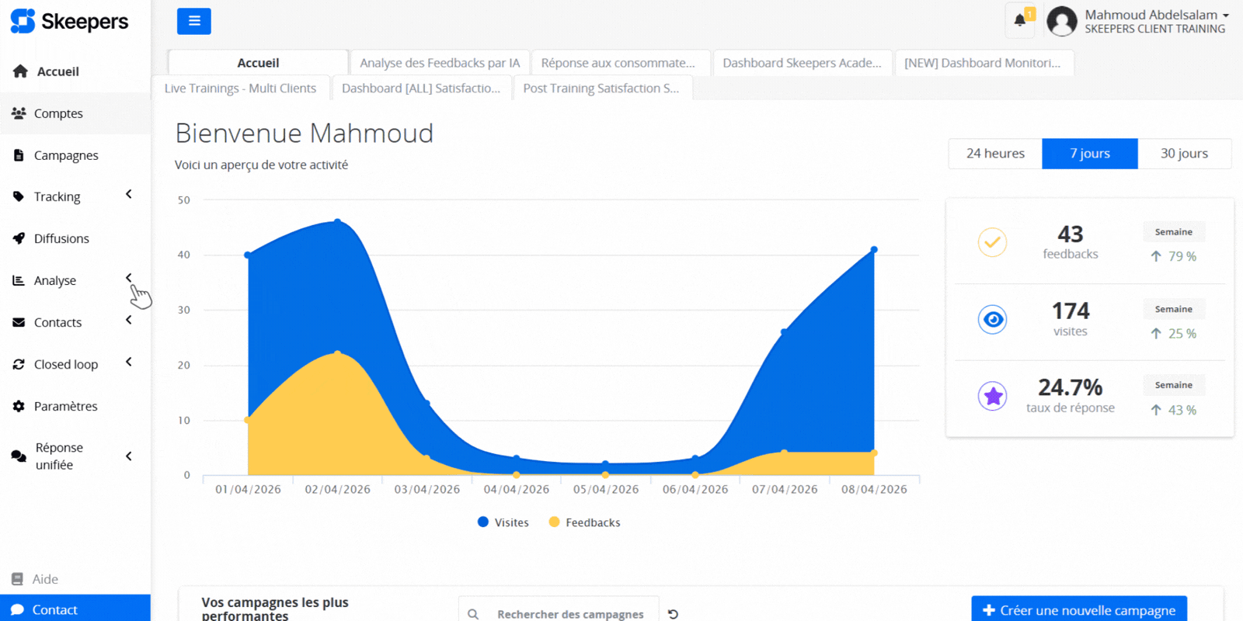Switch to the 30 jours range

[x=1183, y=154]
